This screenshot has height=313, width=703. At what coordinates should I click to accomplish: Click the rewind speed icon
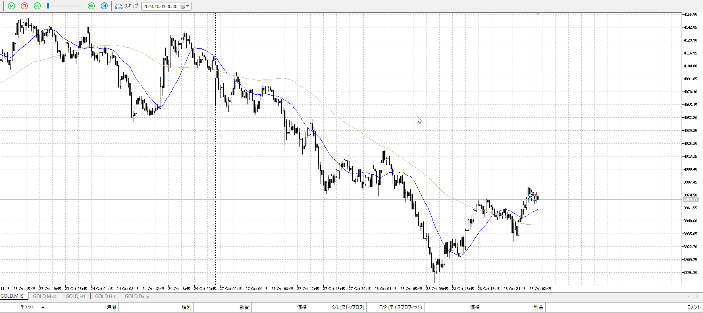click(x=37, y=6)
